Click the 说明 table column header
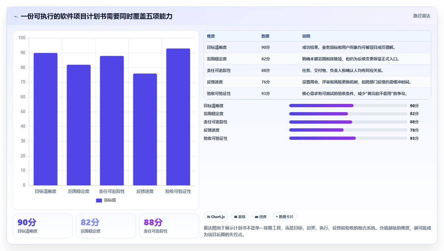 tap(306, 36)
